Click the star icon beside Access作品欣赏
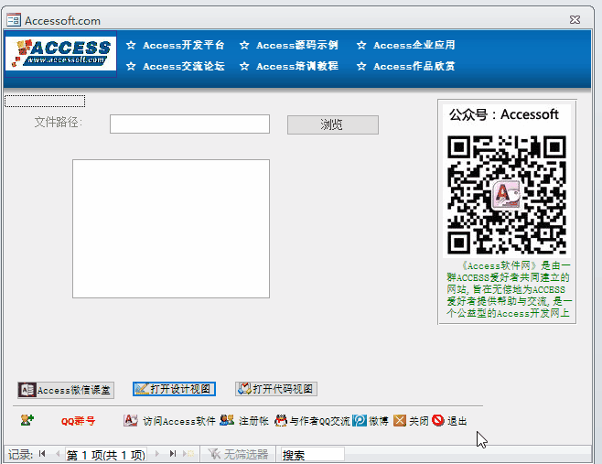Viewport: 602px width, 464px height. pyautogui.click(x=361, y=67)
